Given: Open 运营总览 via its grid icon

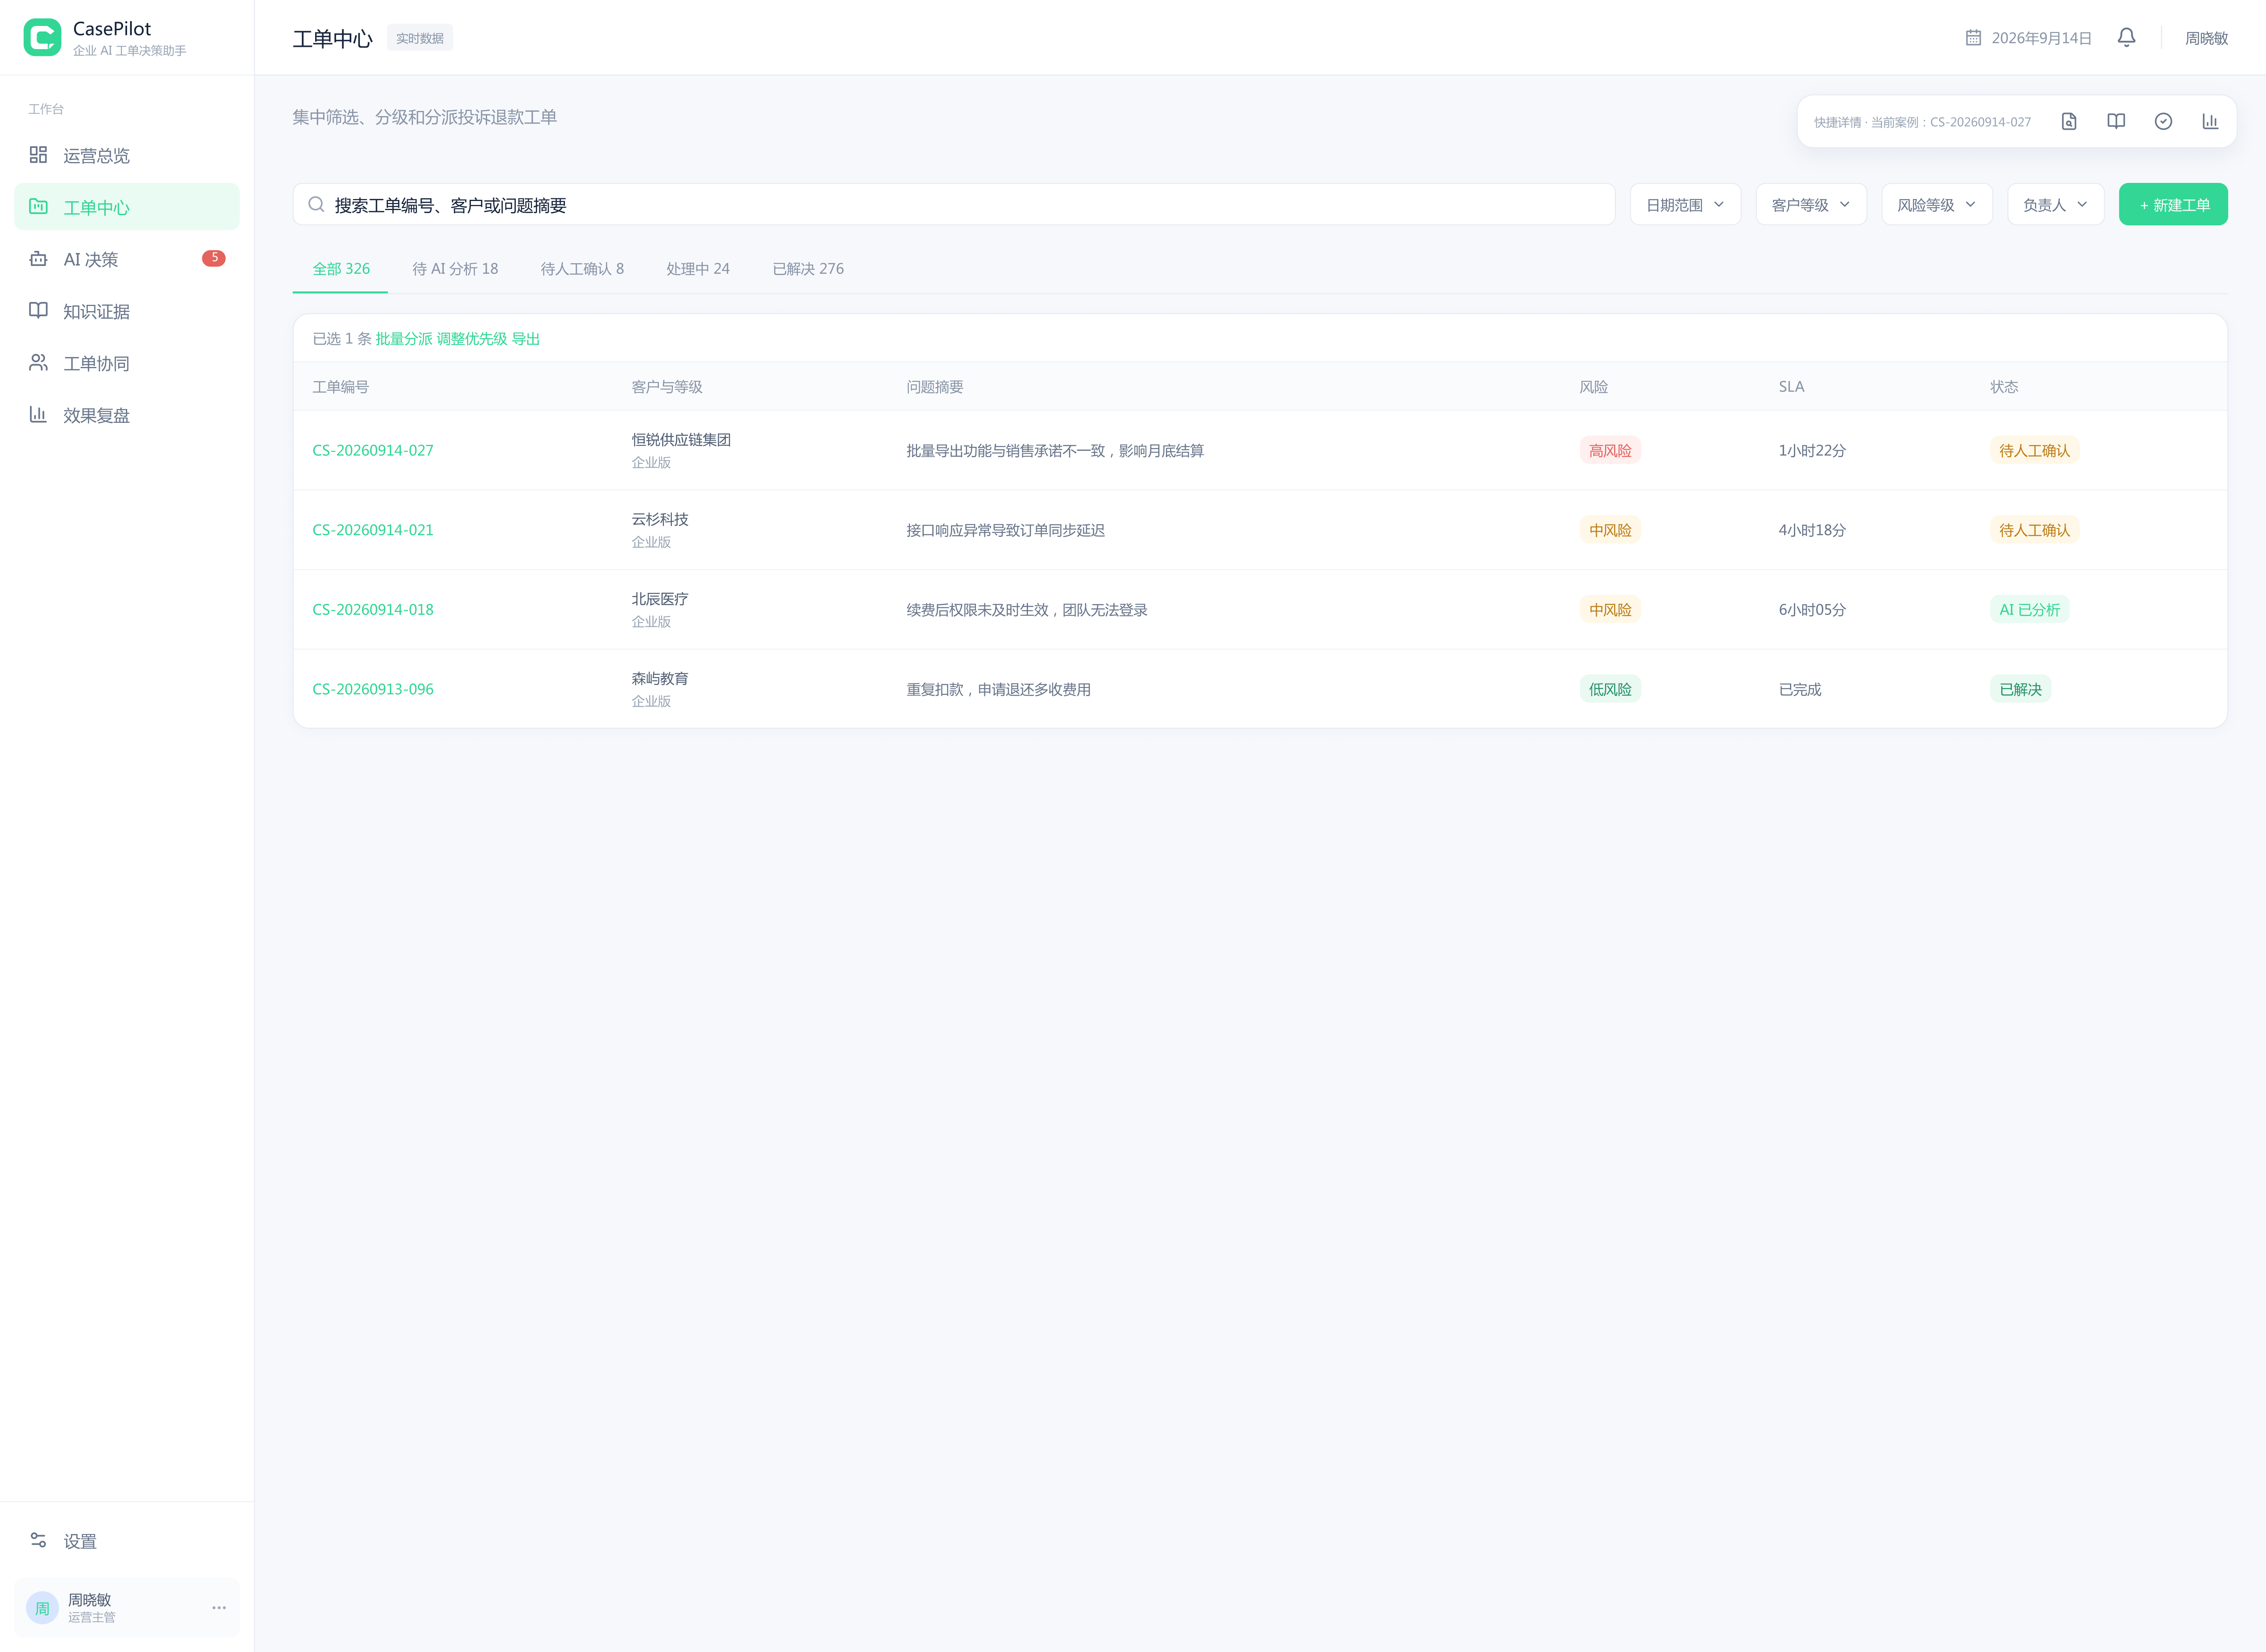Looking at the screenshot, I should click(38, 155).
